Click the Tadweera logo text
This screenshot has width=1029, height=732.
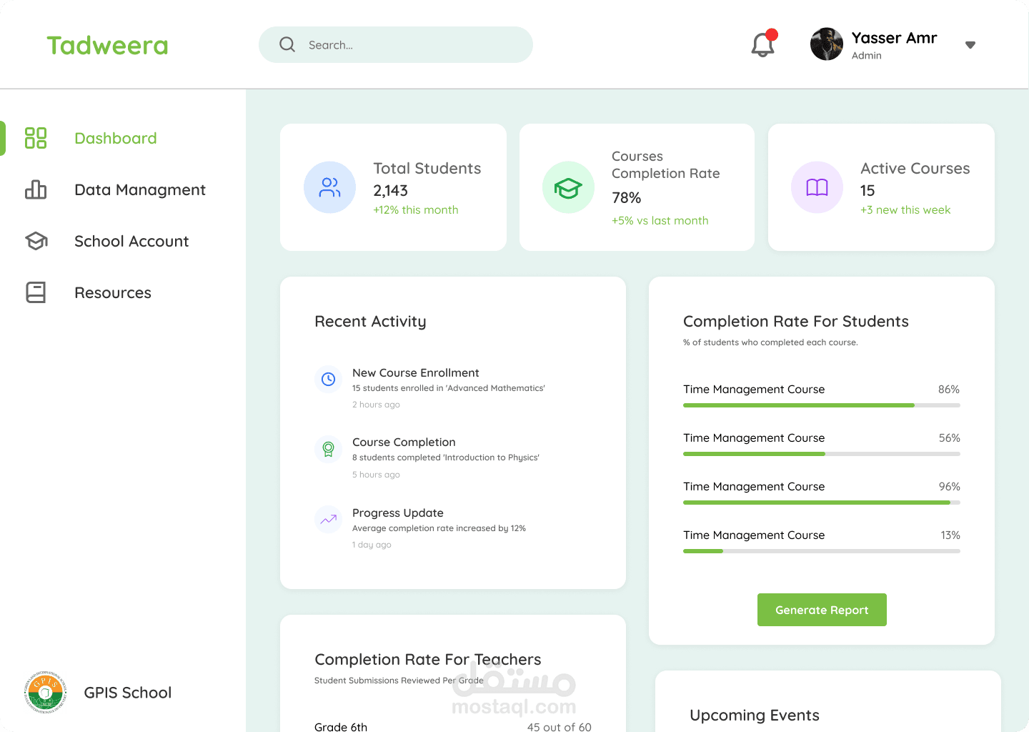point(107,46)
